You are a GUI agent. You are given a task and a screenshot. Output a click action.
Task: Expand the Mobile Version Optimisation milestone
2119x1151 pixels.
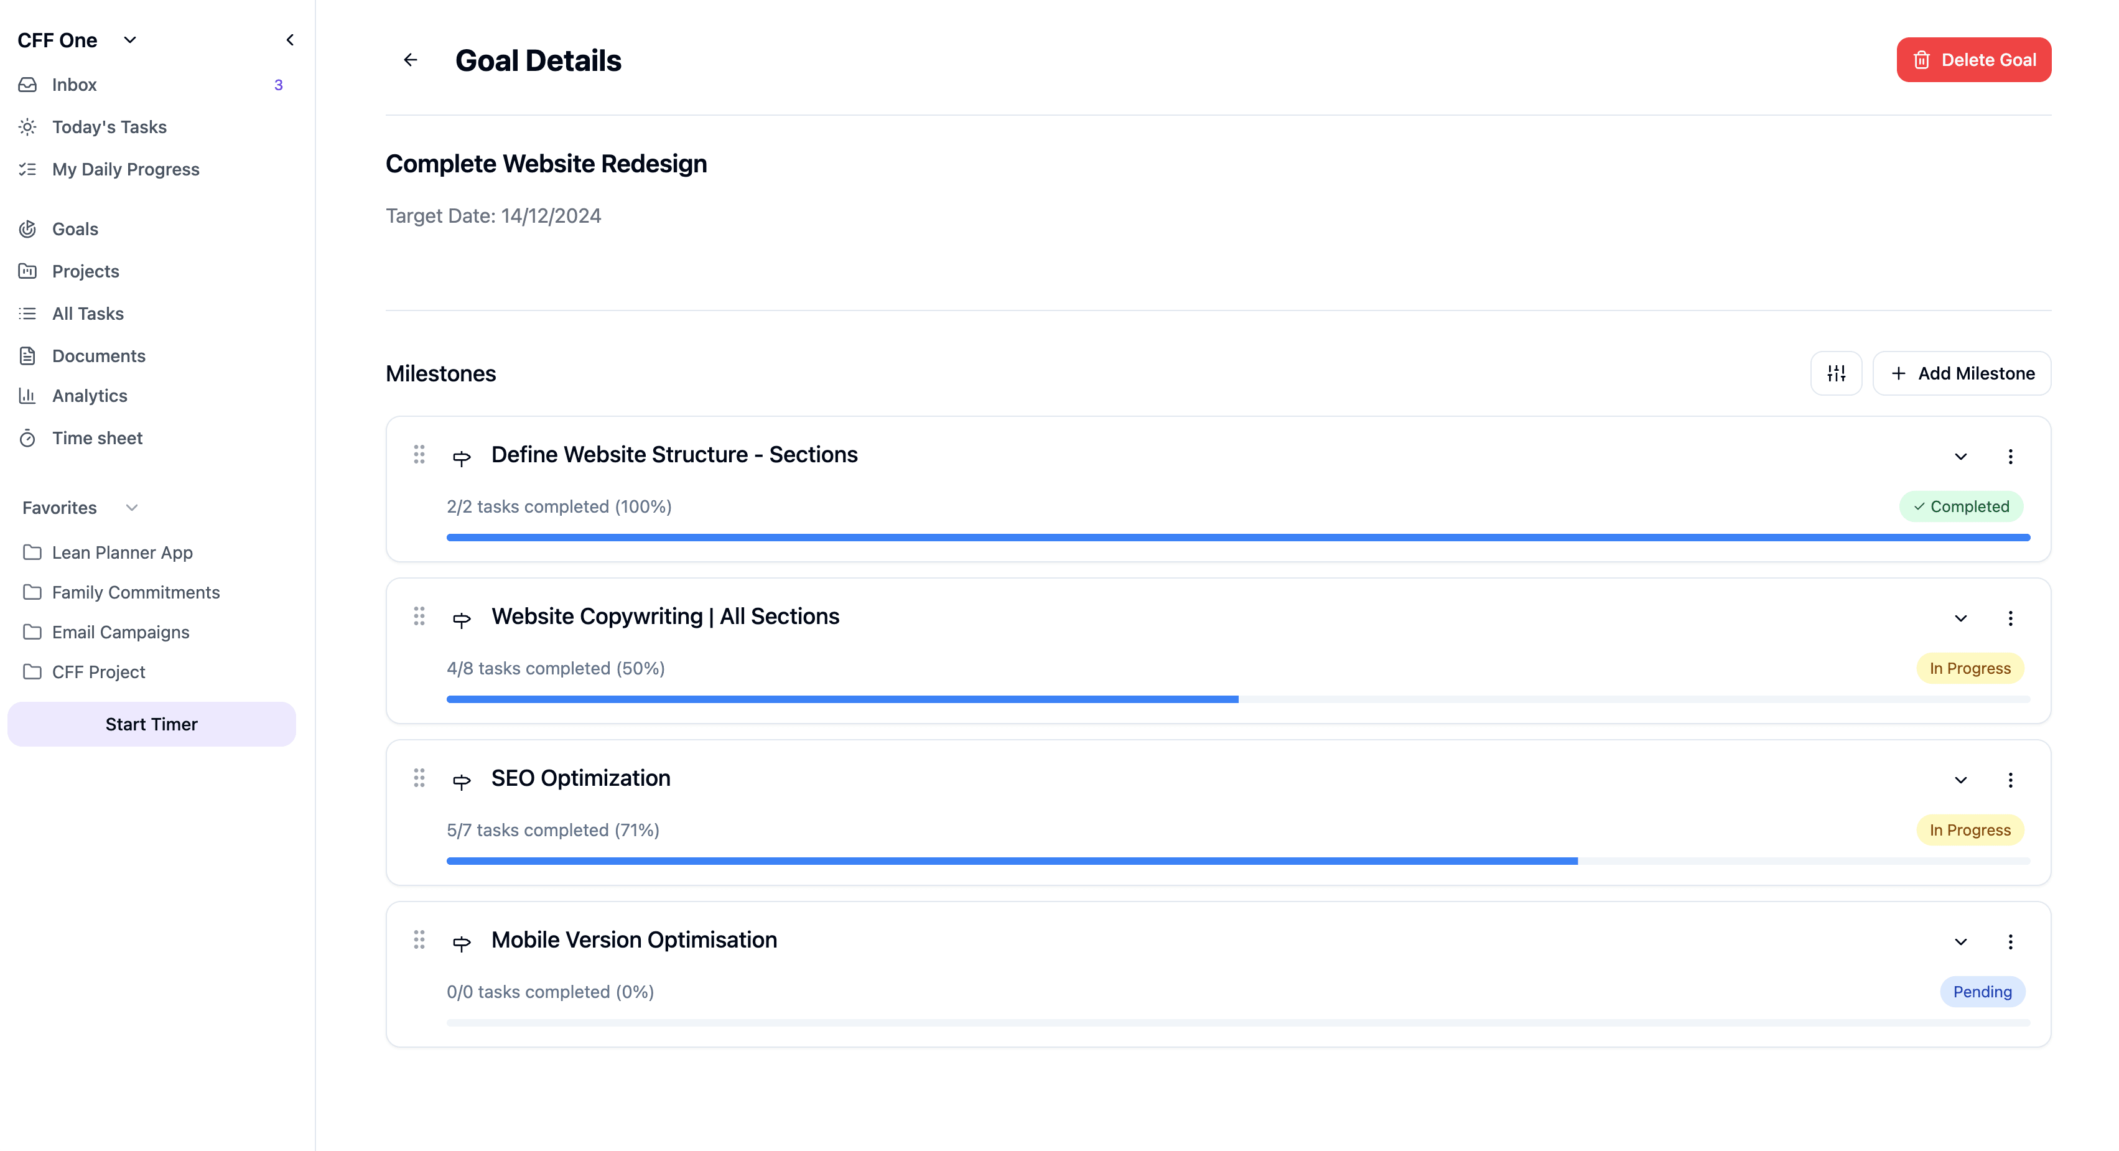pyautogui.click(x=1960, y=942)
